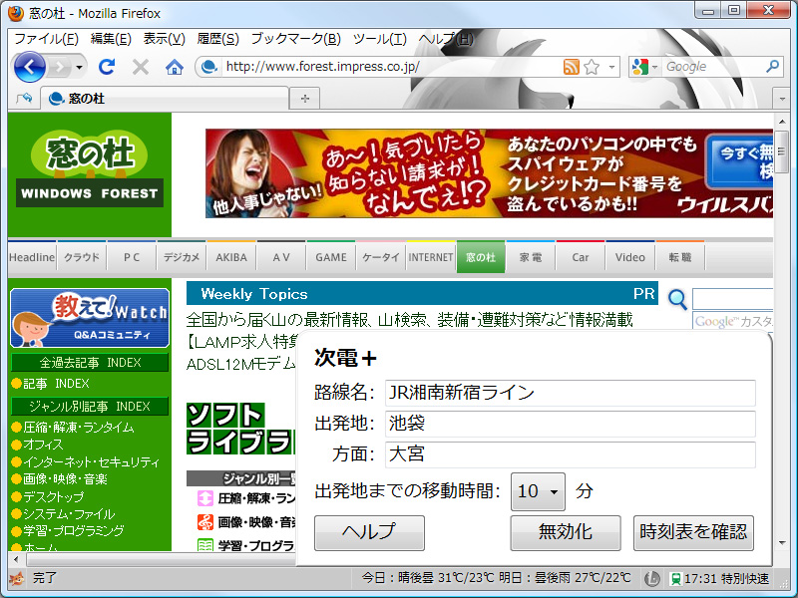Click the ヘルプ button in panel
This screenshot has width=798, height=598.
coord(369,532)
